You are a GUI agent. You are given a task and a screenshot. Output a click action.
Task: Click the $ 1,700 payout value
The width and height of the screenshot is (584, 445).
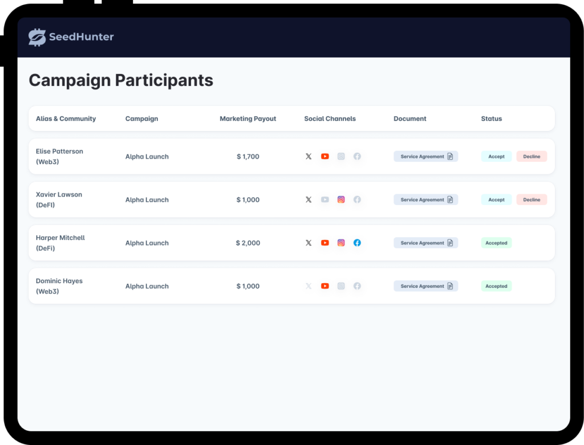pyautogui.click(x=248, y=157)
